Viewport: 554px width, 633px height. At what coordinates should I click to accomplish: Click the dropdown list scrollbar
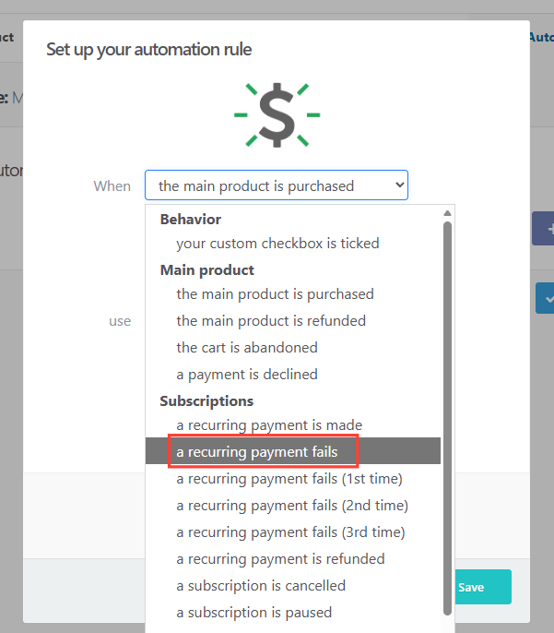[448, 415]
